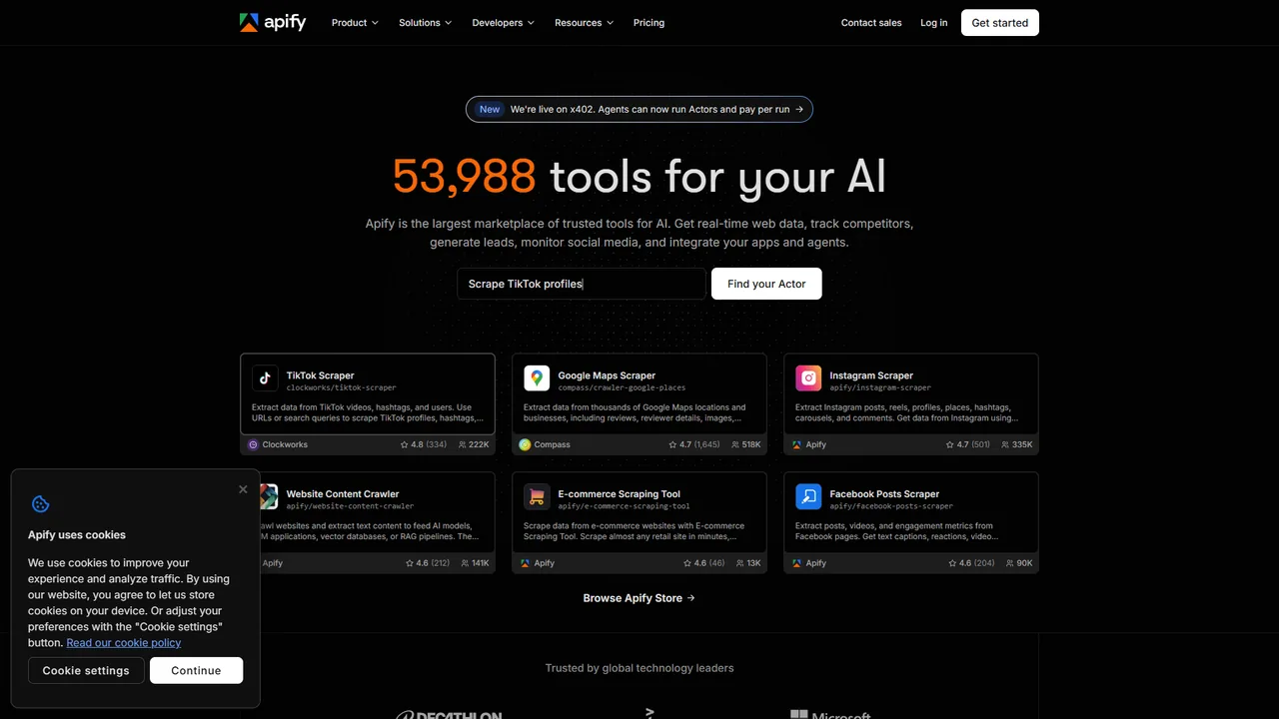This screenshot has height=719, width=1279.
Task: Click the 53,988 tool count number
Action: pyautogui.click(x=465, y=177)
